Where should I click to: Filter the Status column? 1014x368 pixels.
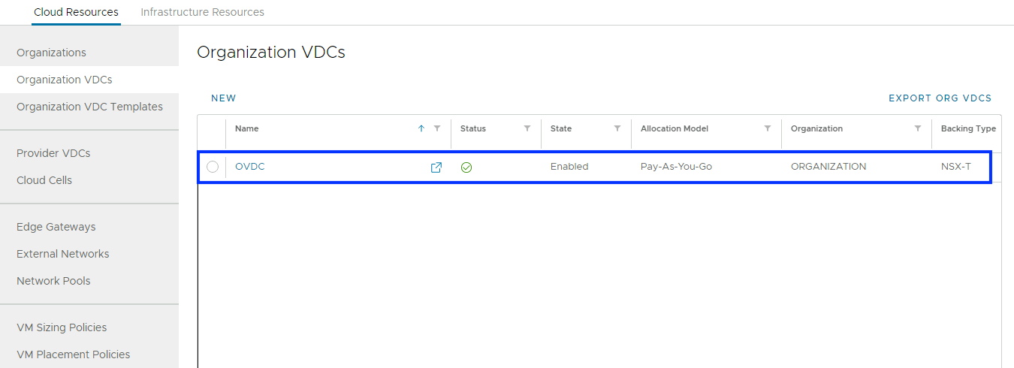pyautogui.click(x=527, y=128)
